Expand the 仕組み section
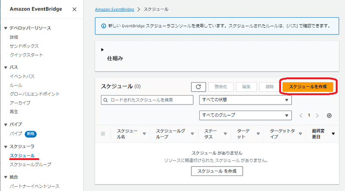Viewport: 345px width, 191px height. [102, 49]
